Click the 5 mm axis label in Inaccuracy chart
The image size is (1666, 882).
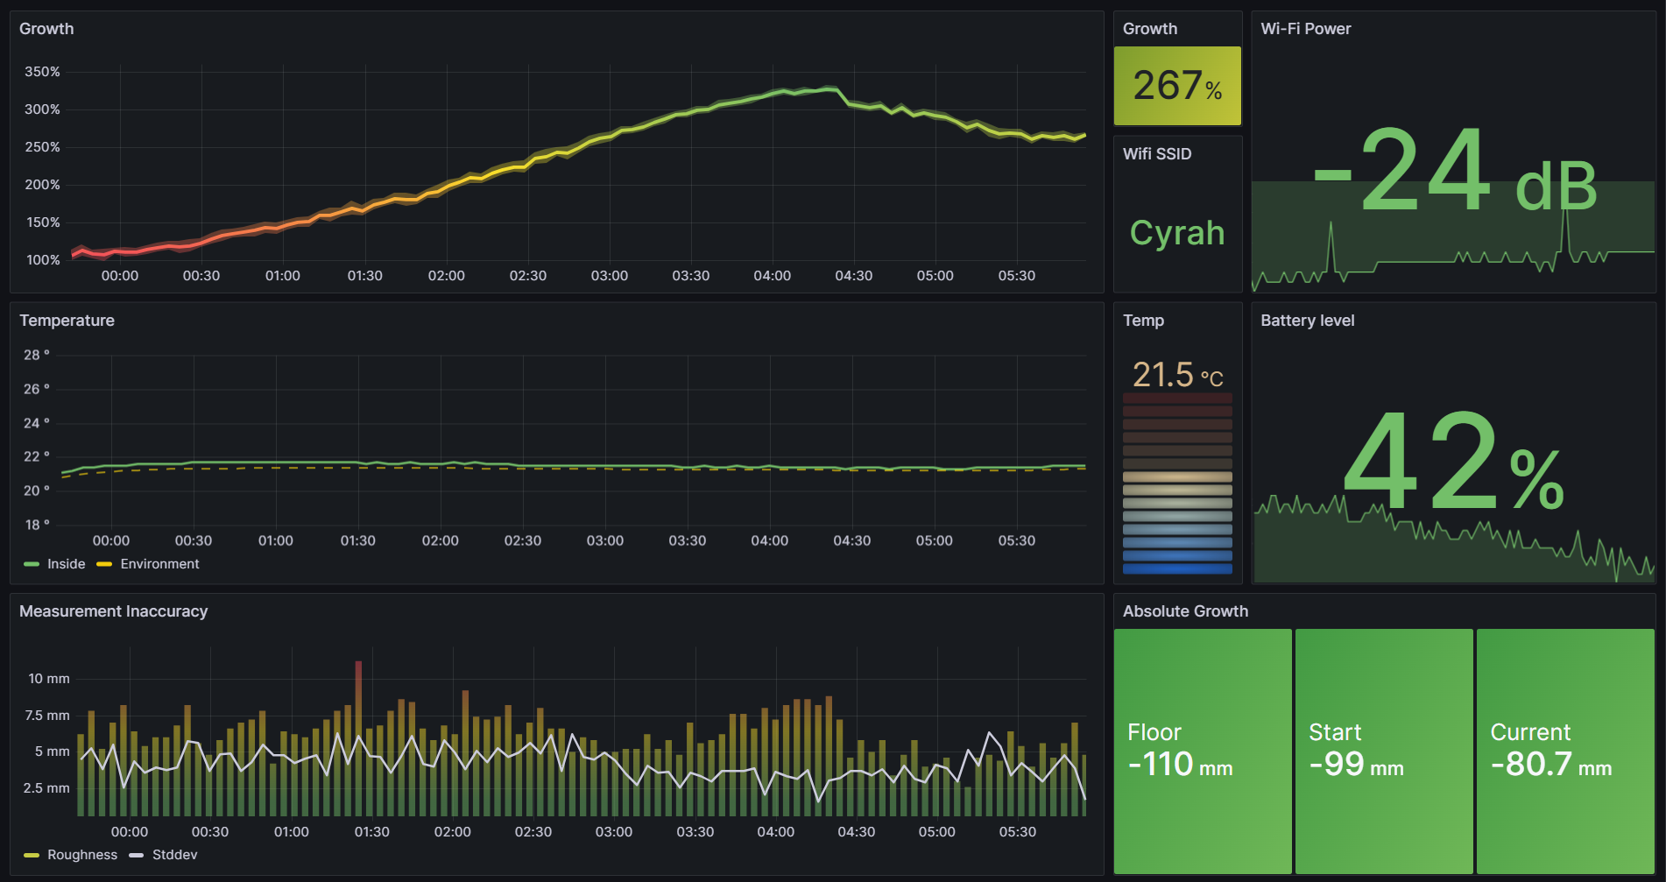pyautogui.click(x=52, y=751)
